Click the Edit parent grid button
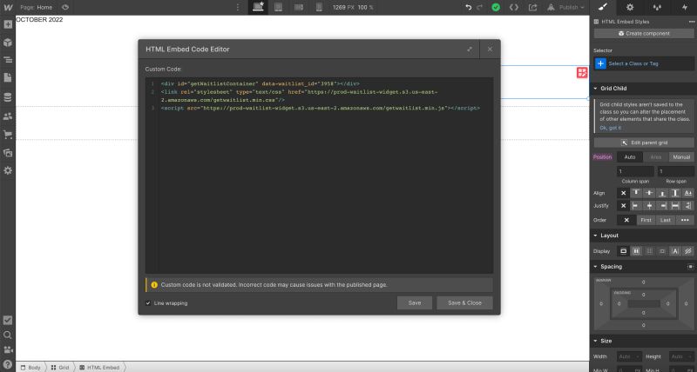Screen dimensions: 697x372 (644, 143)
